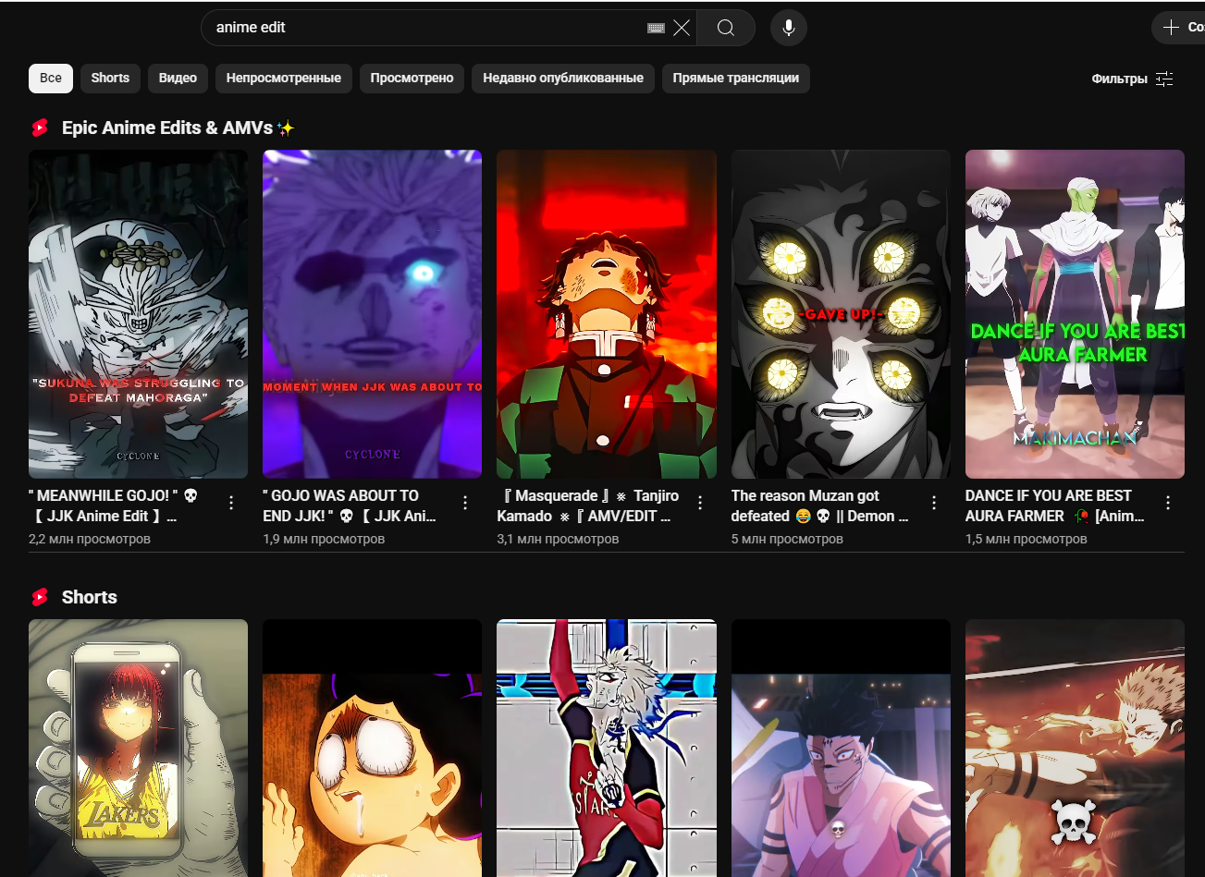Open the GOJO WAS ABOUT TO END JJK title
The width and height of the screenshot is (1205, 877).
coord(350,505)
